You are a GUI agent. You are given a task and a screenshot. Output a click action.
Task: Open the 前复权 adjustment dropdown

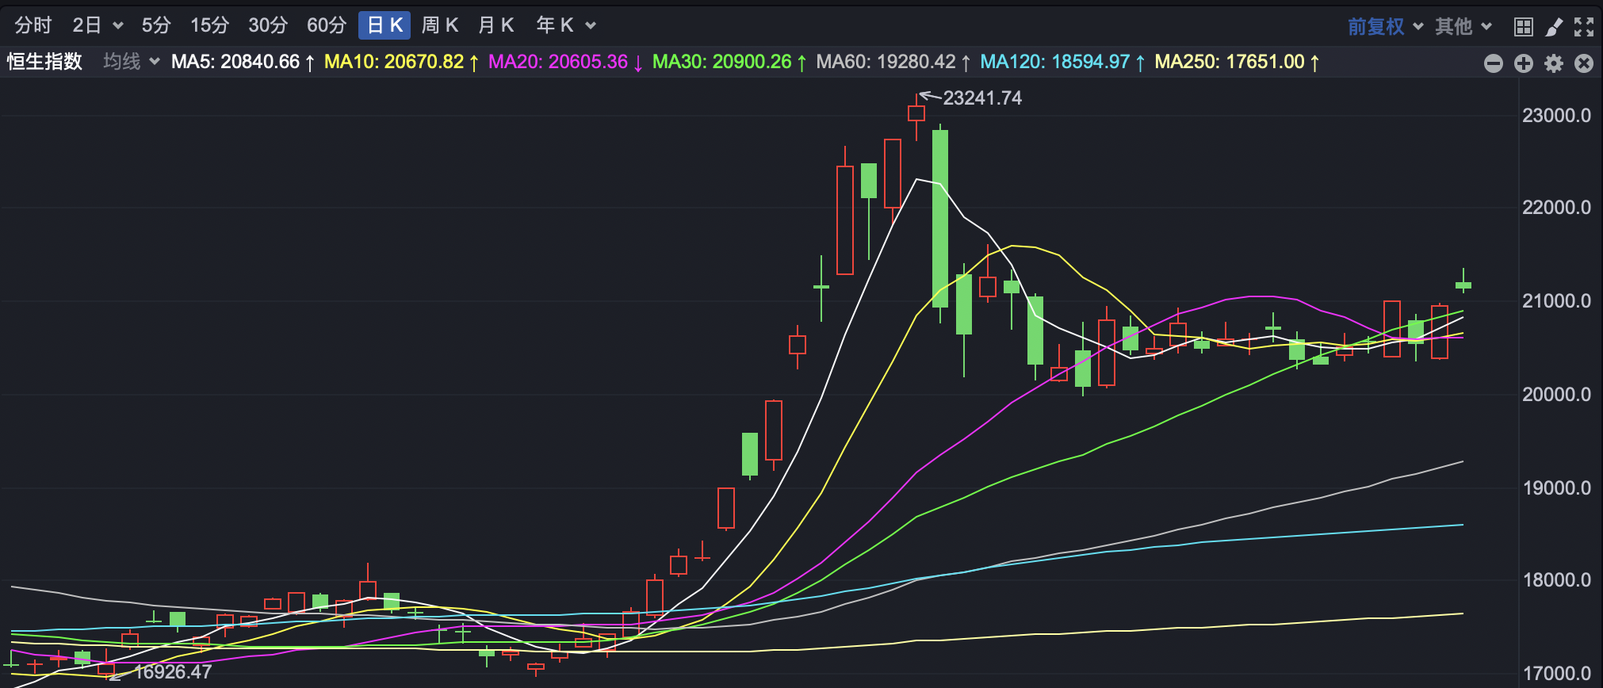pyautogui.click(x=1386, y=27)
